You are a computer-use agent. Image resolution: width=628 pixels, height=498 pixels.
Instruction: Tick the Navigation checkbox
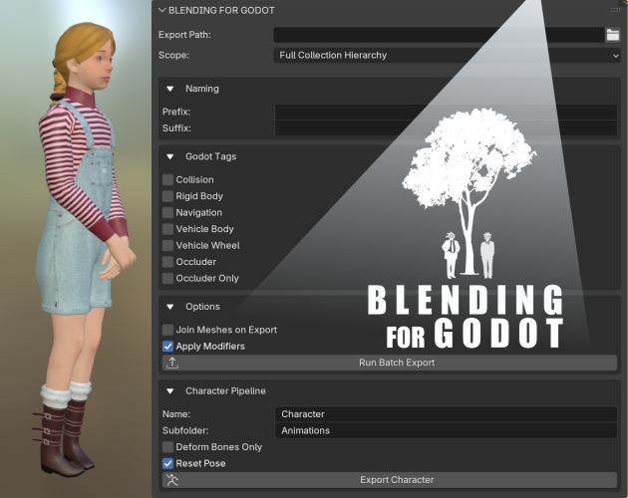(167, 212)
